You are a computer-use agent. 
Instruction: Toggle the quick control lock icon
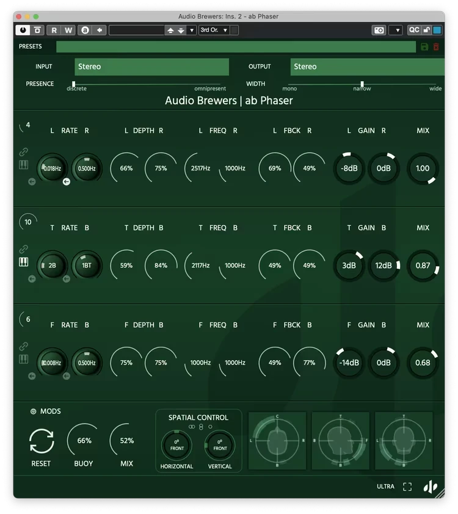tap(426, 30)
